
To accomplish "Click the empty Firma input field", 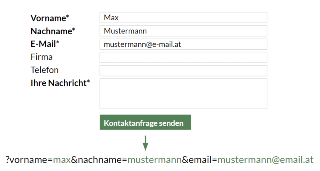I will click(x=183, y=57).
